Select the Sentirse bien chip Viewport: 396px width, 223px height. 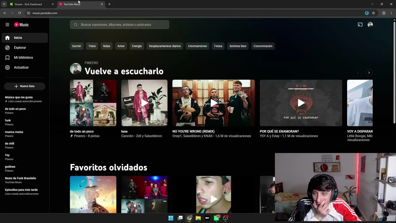click(x=238, y=46)
